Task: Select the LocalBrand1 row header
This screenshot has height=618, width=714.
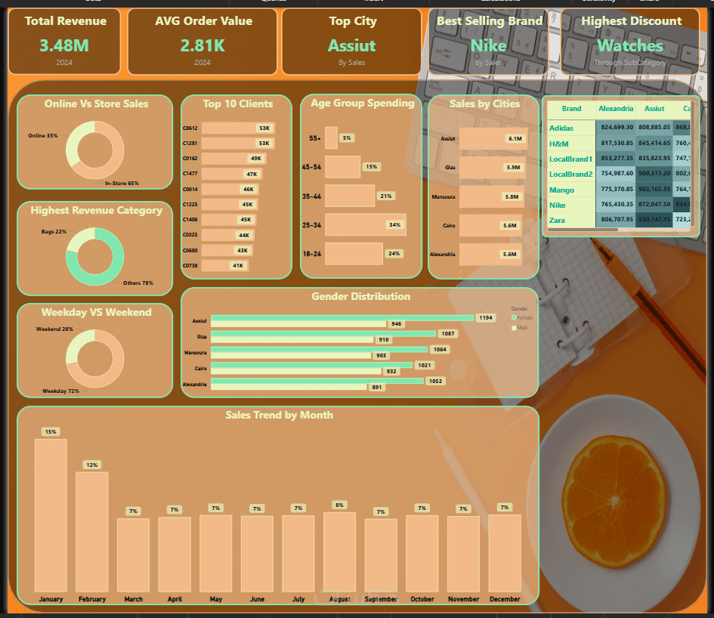Action: tap(571, 159)
